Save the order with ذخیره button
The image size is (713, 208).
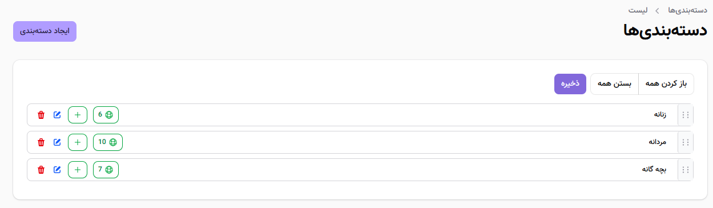click(x=570, y=83)
